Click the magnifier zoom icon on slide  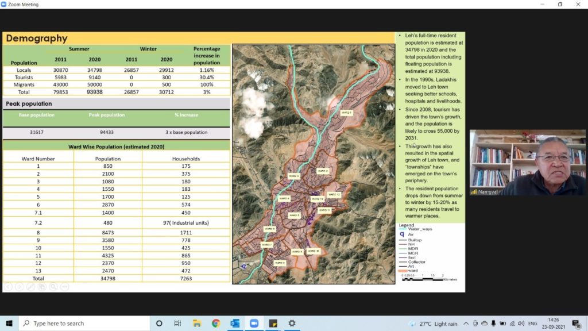53,286
